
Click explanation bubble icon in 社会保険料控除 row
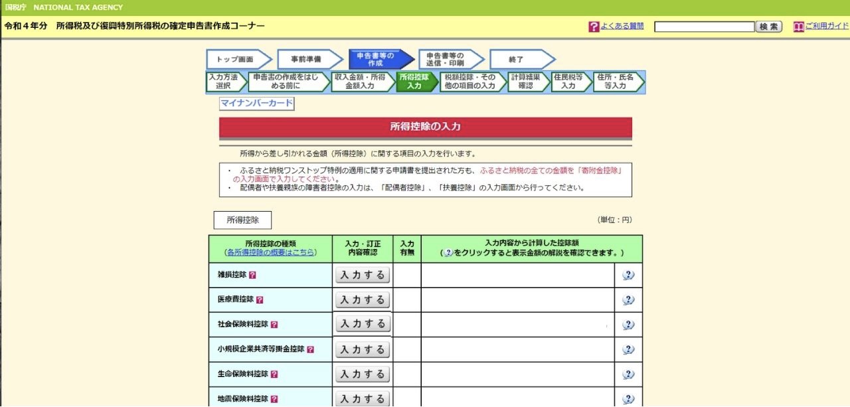pyautogui.click(x=628, y=325)
